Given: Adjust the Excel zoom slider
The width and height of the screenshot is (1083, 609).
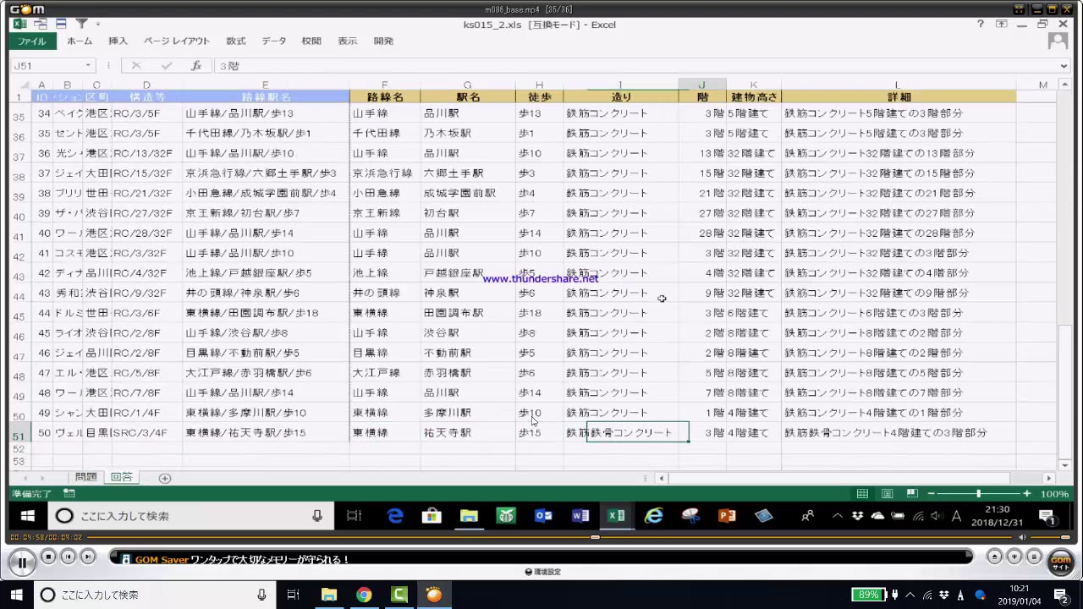Looking at the screenshot, I should [978, 494].
